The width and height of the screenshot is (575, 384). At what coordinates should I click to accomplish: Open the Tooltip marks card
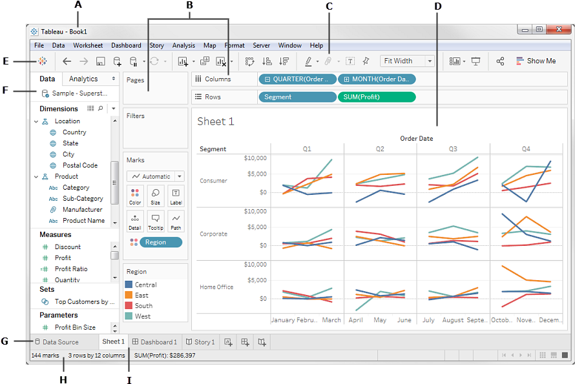[x=156, y=221]
